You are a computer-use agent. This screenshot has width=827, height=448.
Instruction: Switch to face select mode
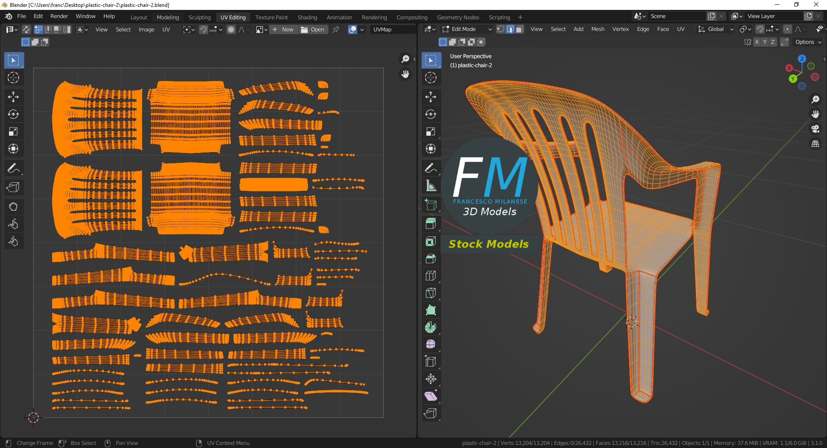pyautogui.click(x=520, y=29)
